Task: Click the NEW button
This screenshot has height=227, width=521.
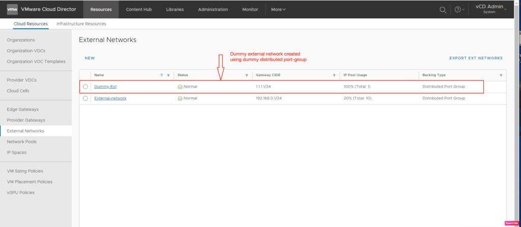Action: [x=90, y=58]
